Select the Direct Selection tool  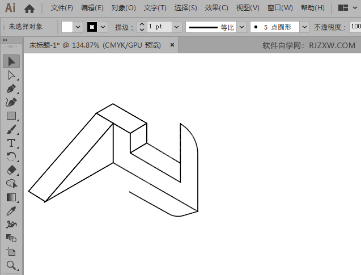(11, 75)
